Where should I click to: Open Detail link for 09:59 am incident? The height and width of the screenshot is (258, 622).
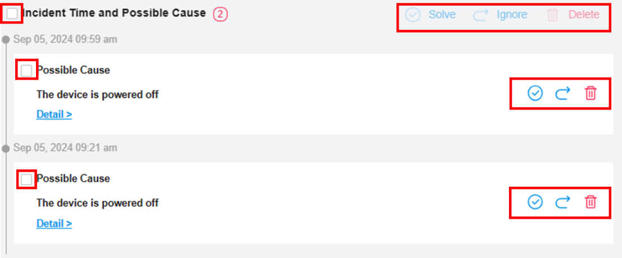click(x=54, y=114)
